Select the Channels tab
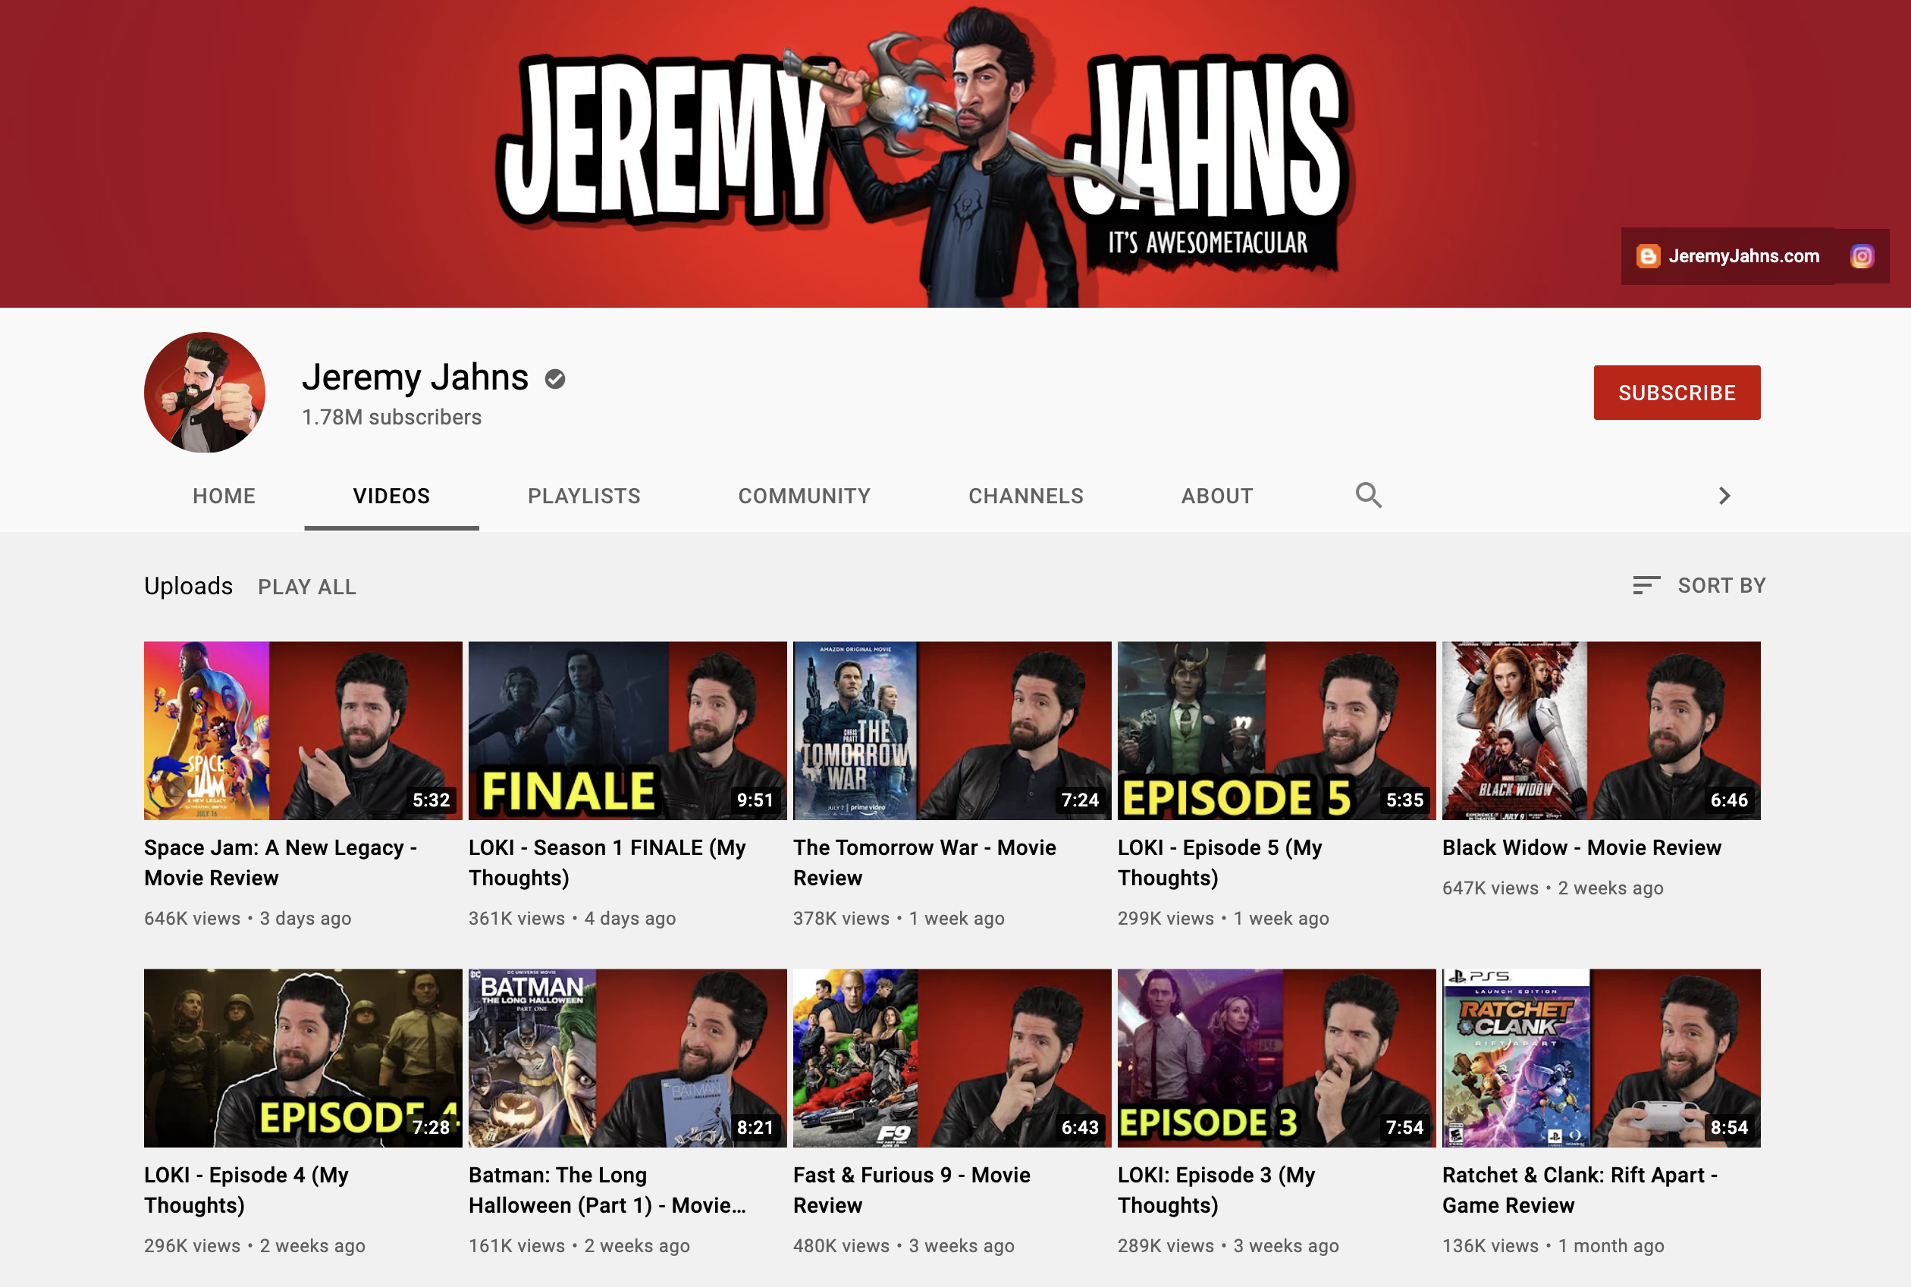Screen dimensions: 1911x1287 click(1025, 496)
